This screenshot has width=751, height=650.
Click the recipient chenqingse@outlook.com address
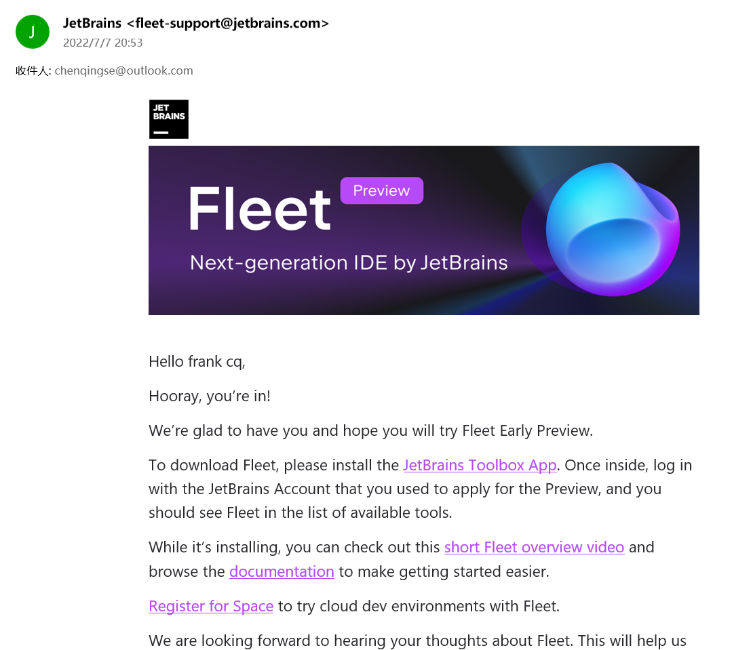pyautogui.click(x=123, y=71)
